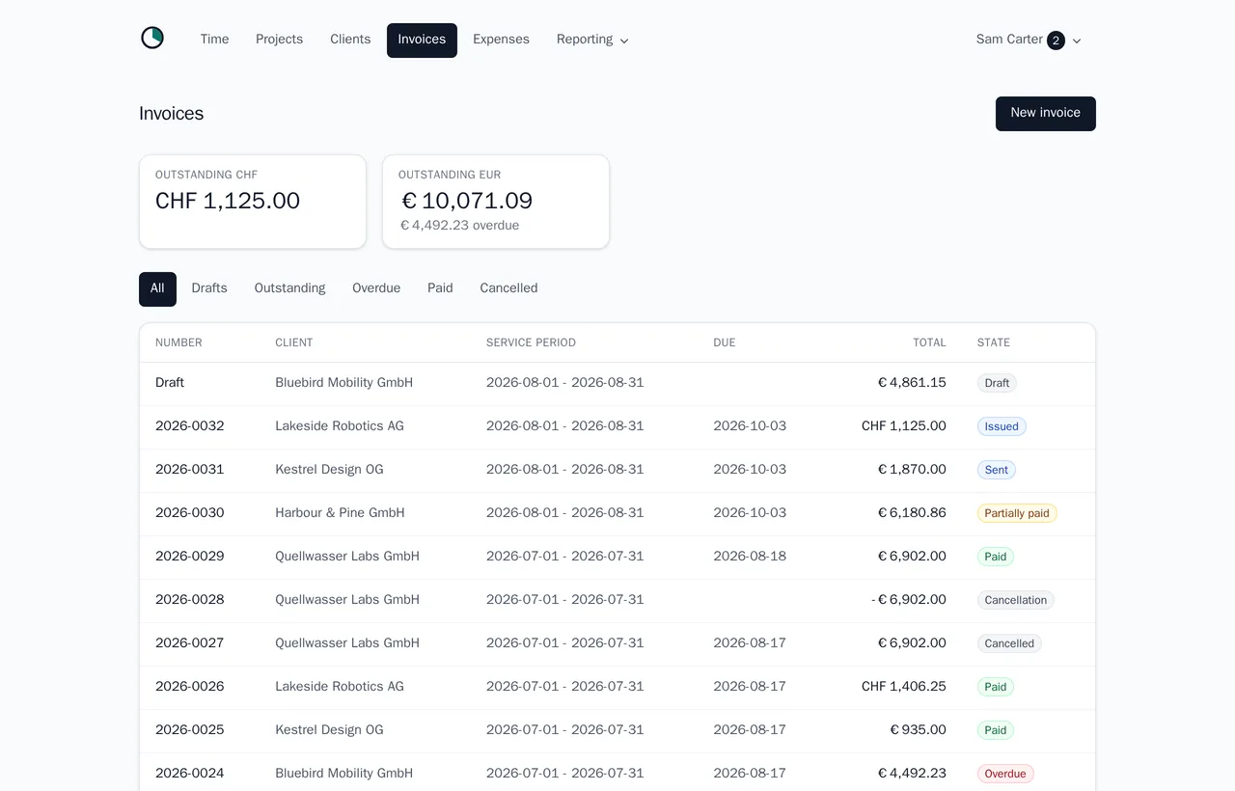Open the Expenses page
Screen dimensions: 1235x791
click(x=501, y=40)
